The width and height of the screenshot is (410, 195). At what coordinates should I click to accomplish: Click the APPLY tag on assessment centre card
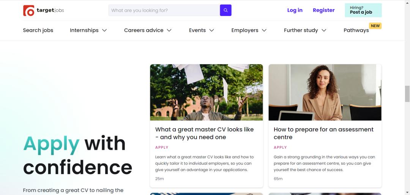click(280, 148)
